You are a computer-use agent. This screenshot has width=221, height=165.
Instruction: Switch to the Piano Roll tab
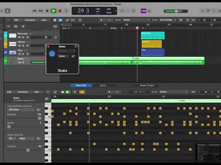tap(81, 85)
